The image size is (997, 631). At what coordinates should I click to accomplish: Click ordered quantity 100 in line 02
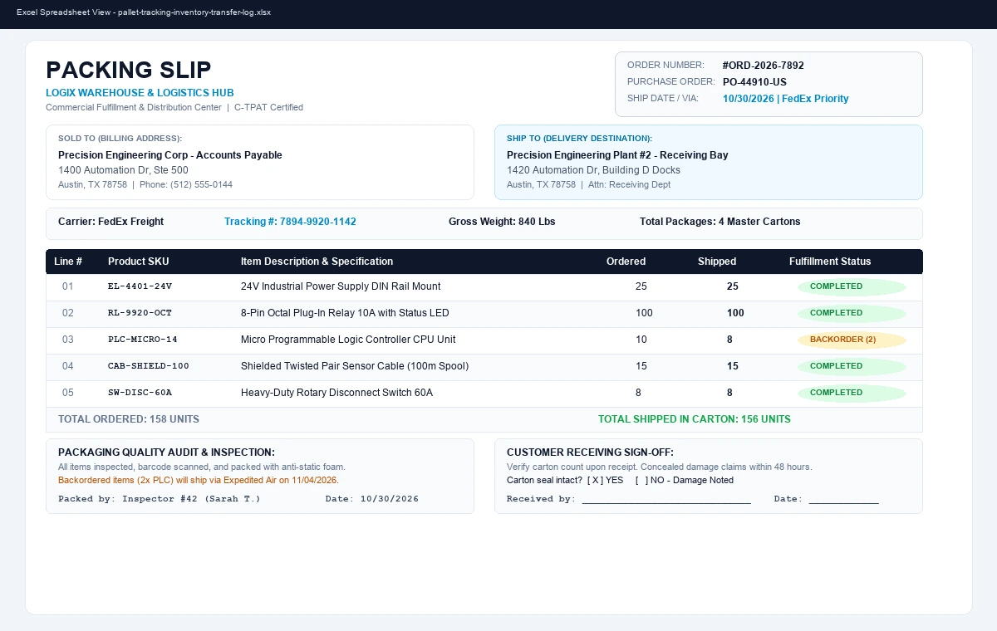(644, 313)
